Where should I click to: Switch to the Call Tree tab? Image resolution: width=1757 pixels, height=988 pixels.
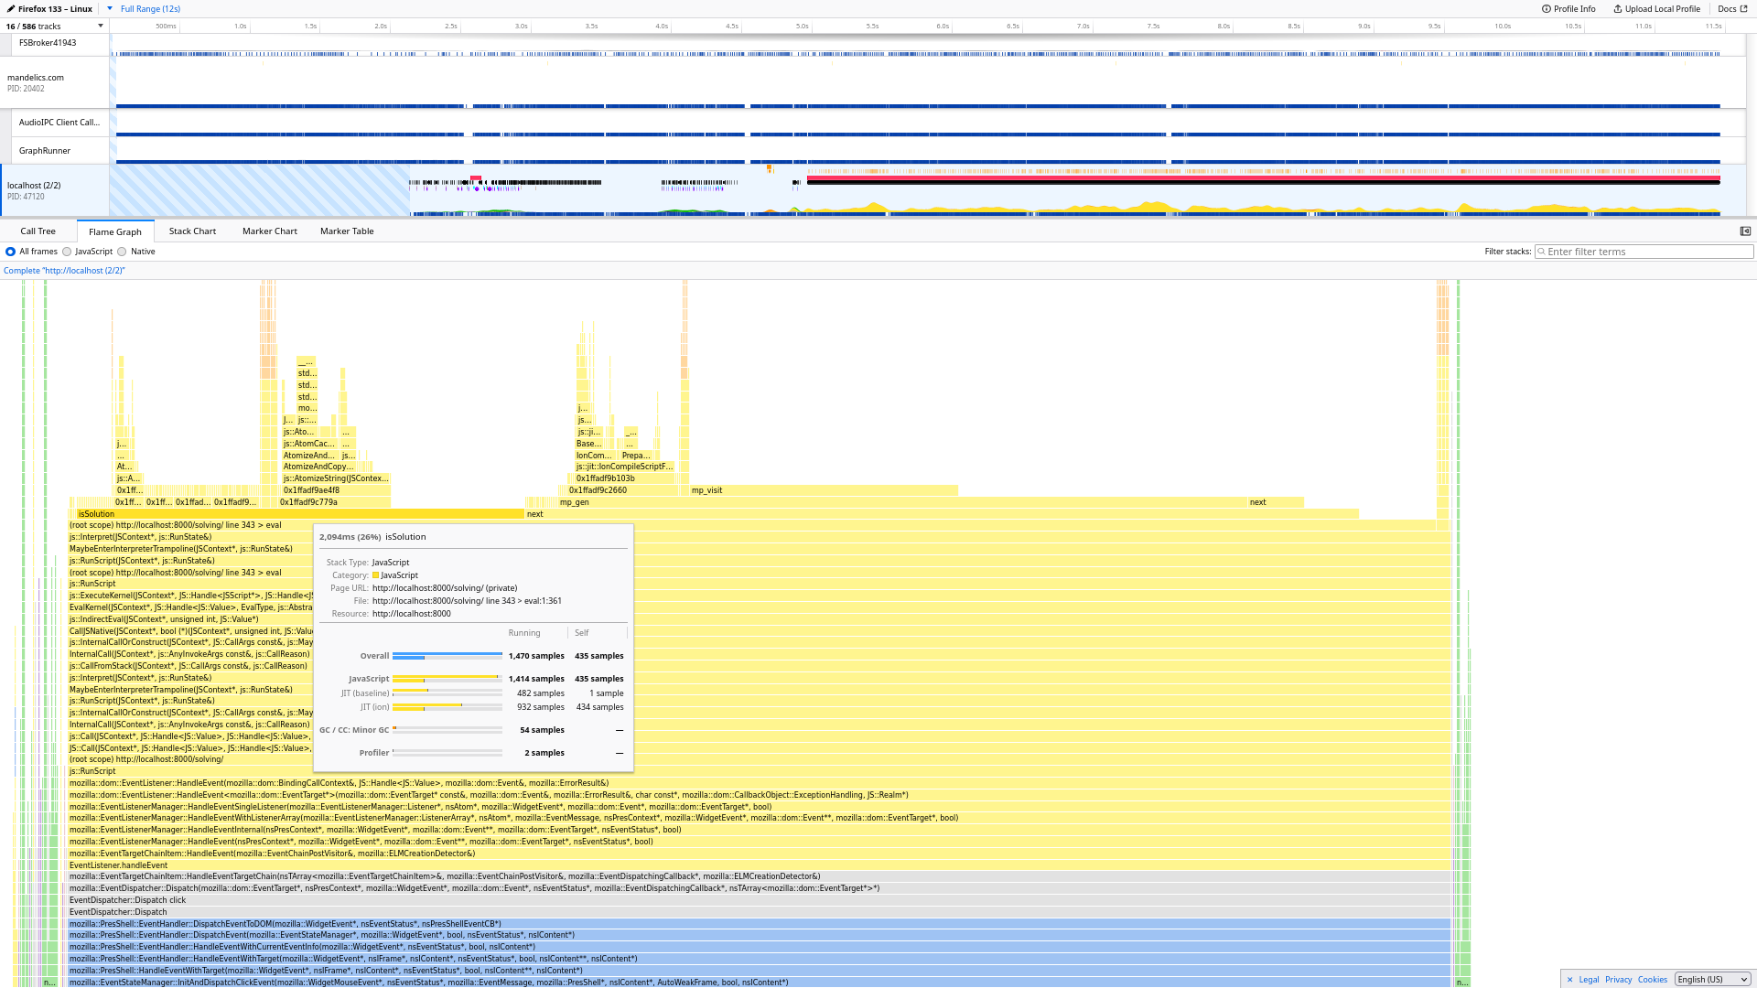pos(38,231)
